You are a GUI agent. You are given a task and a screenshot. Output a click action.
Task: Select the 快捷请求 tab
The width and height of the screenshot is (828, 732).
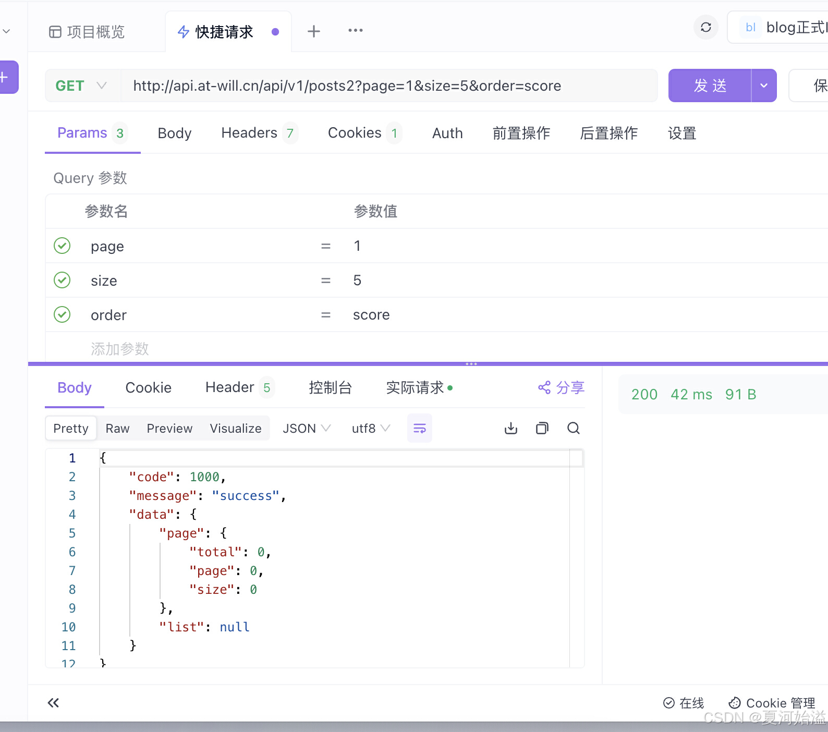coord(228,32)
